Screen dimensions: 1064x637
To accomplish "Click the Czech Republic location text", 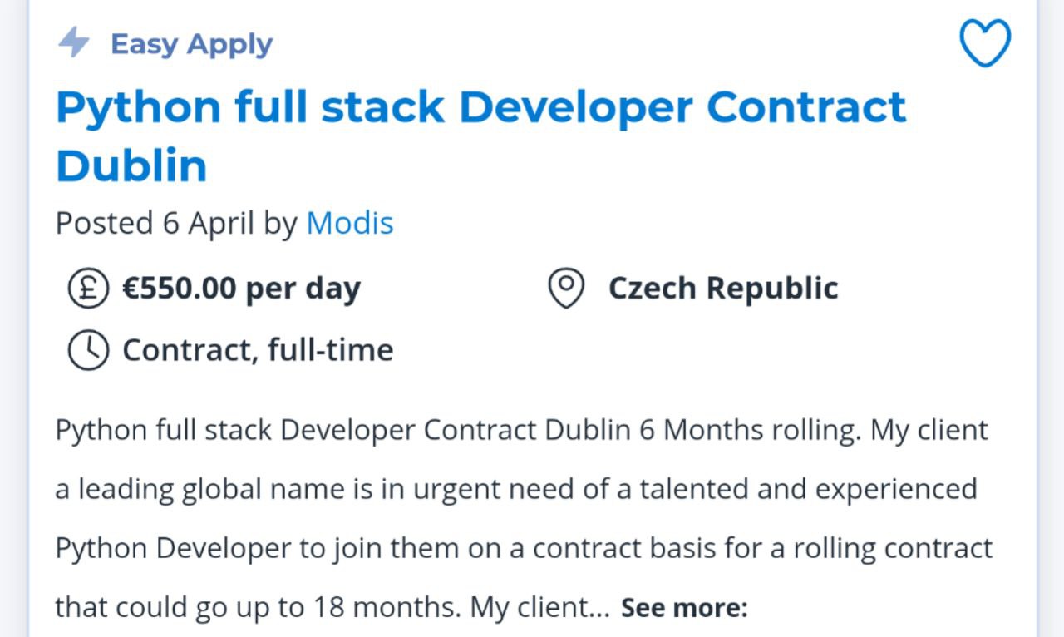I will [723, 288].
